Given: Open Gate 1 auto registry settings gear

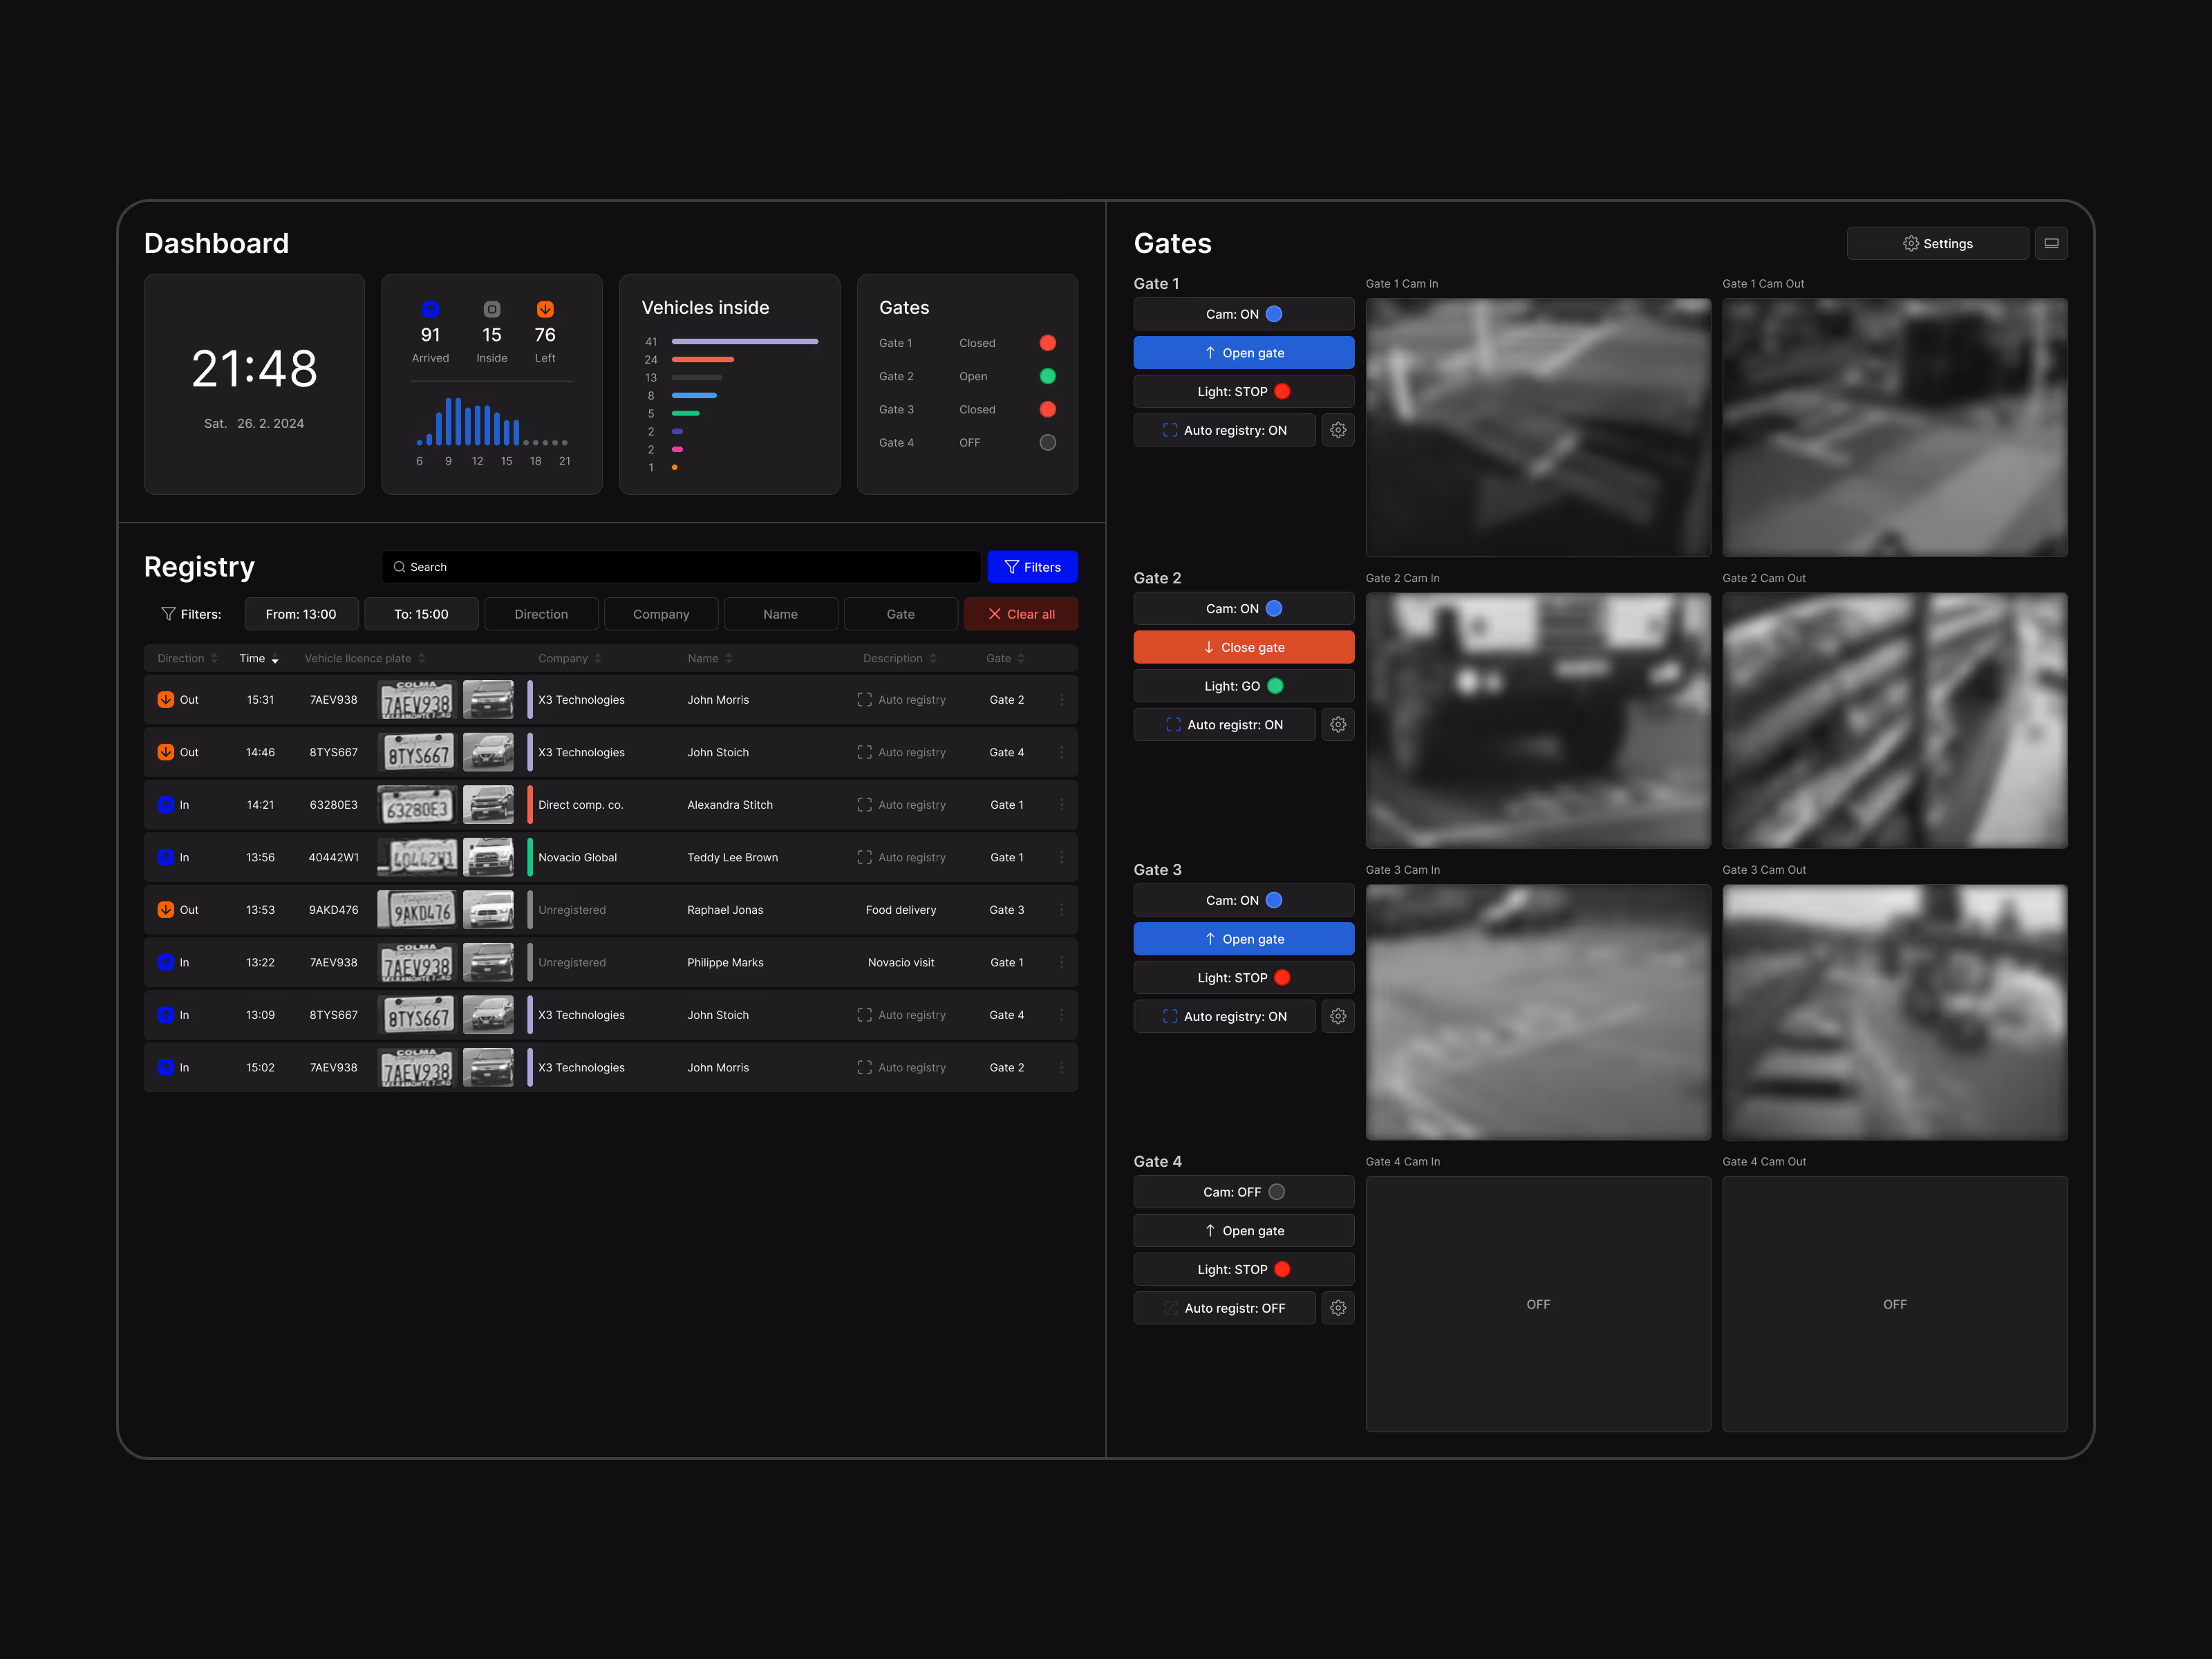Looking at the screenshot, I should pos(1337,430).
